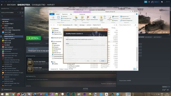Click Вырезать in the Explorer ribbon
This screenshot has width=171, height=96.
(x=64, y=17)
